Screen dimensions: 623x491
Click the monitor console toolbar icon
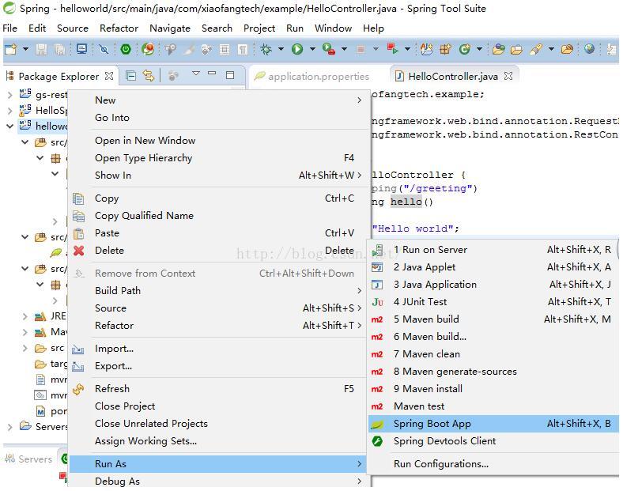(82, 49)
